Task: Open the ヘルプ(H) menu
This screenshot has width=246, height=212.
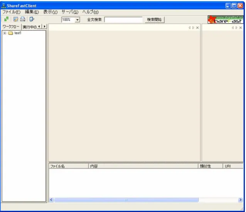Action: pos(90,12)
